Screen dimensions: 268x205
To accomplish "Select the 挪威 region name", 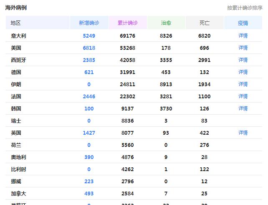I will tap(16, 182).
